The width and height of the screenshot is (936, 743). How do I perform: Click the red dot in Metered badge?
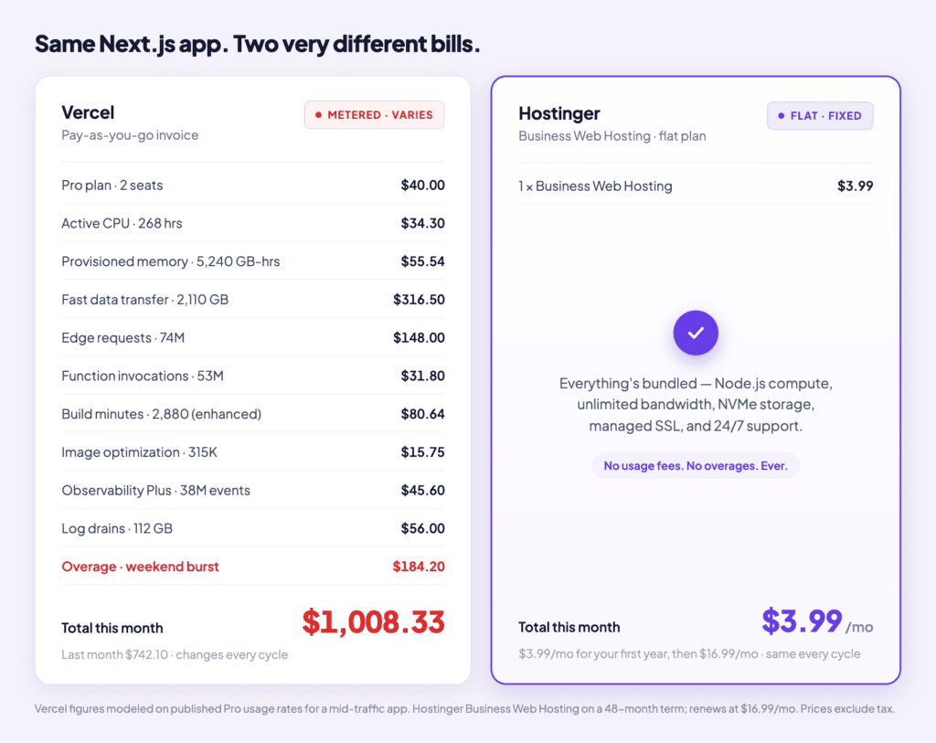[x=318, y=115]
